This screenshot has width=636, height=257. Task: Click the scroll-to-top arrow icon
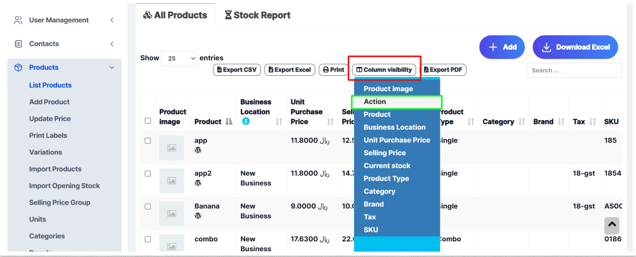click(612, 225)
